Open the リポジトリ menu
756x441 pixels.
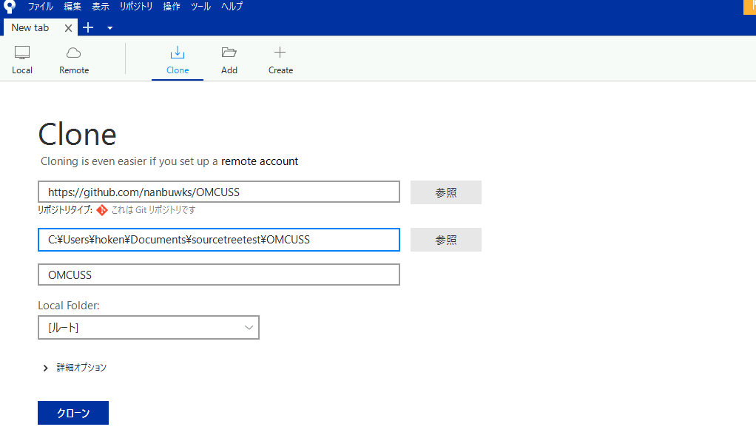point(136,6)
